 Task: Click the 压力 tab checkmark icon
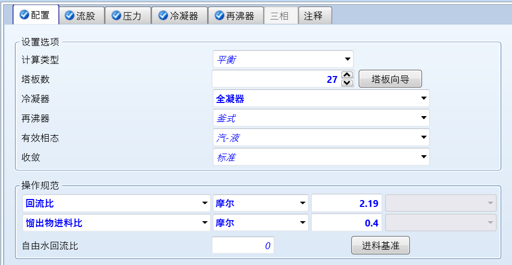(x=116, y=16)
